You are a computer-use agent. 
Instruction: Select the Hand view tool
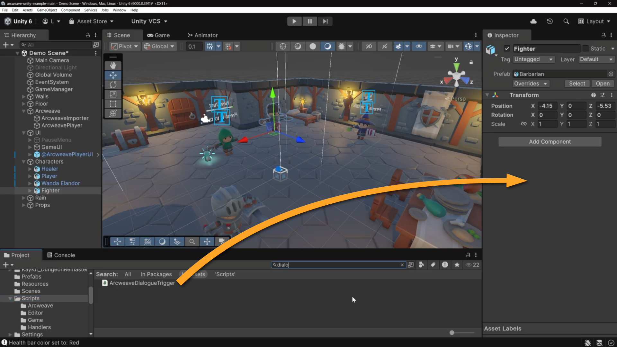tap(113, 66)
